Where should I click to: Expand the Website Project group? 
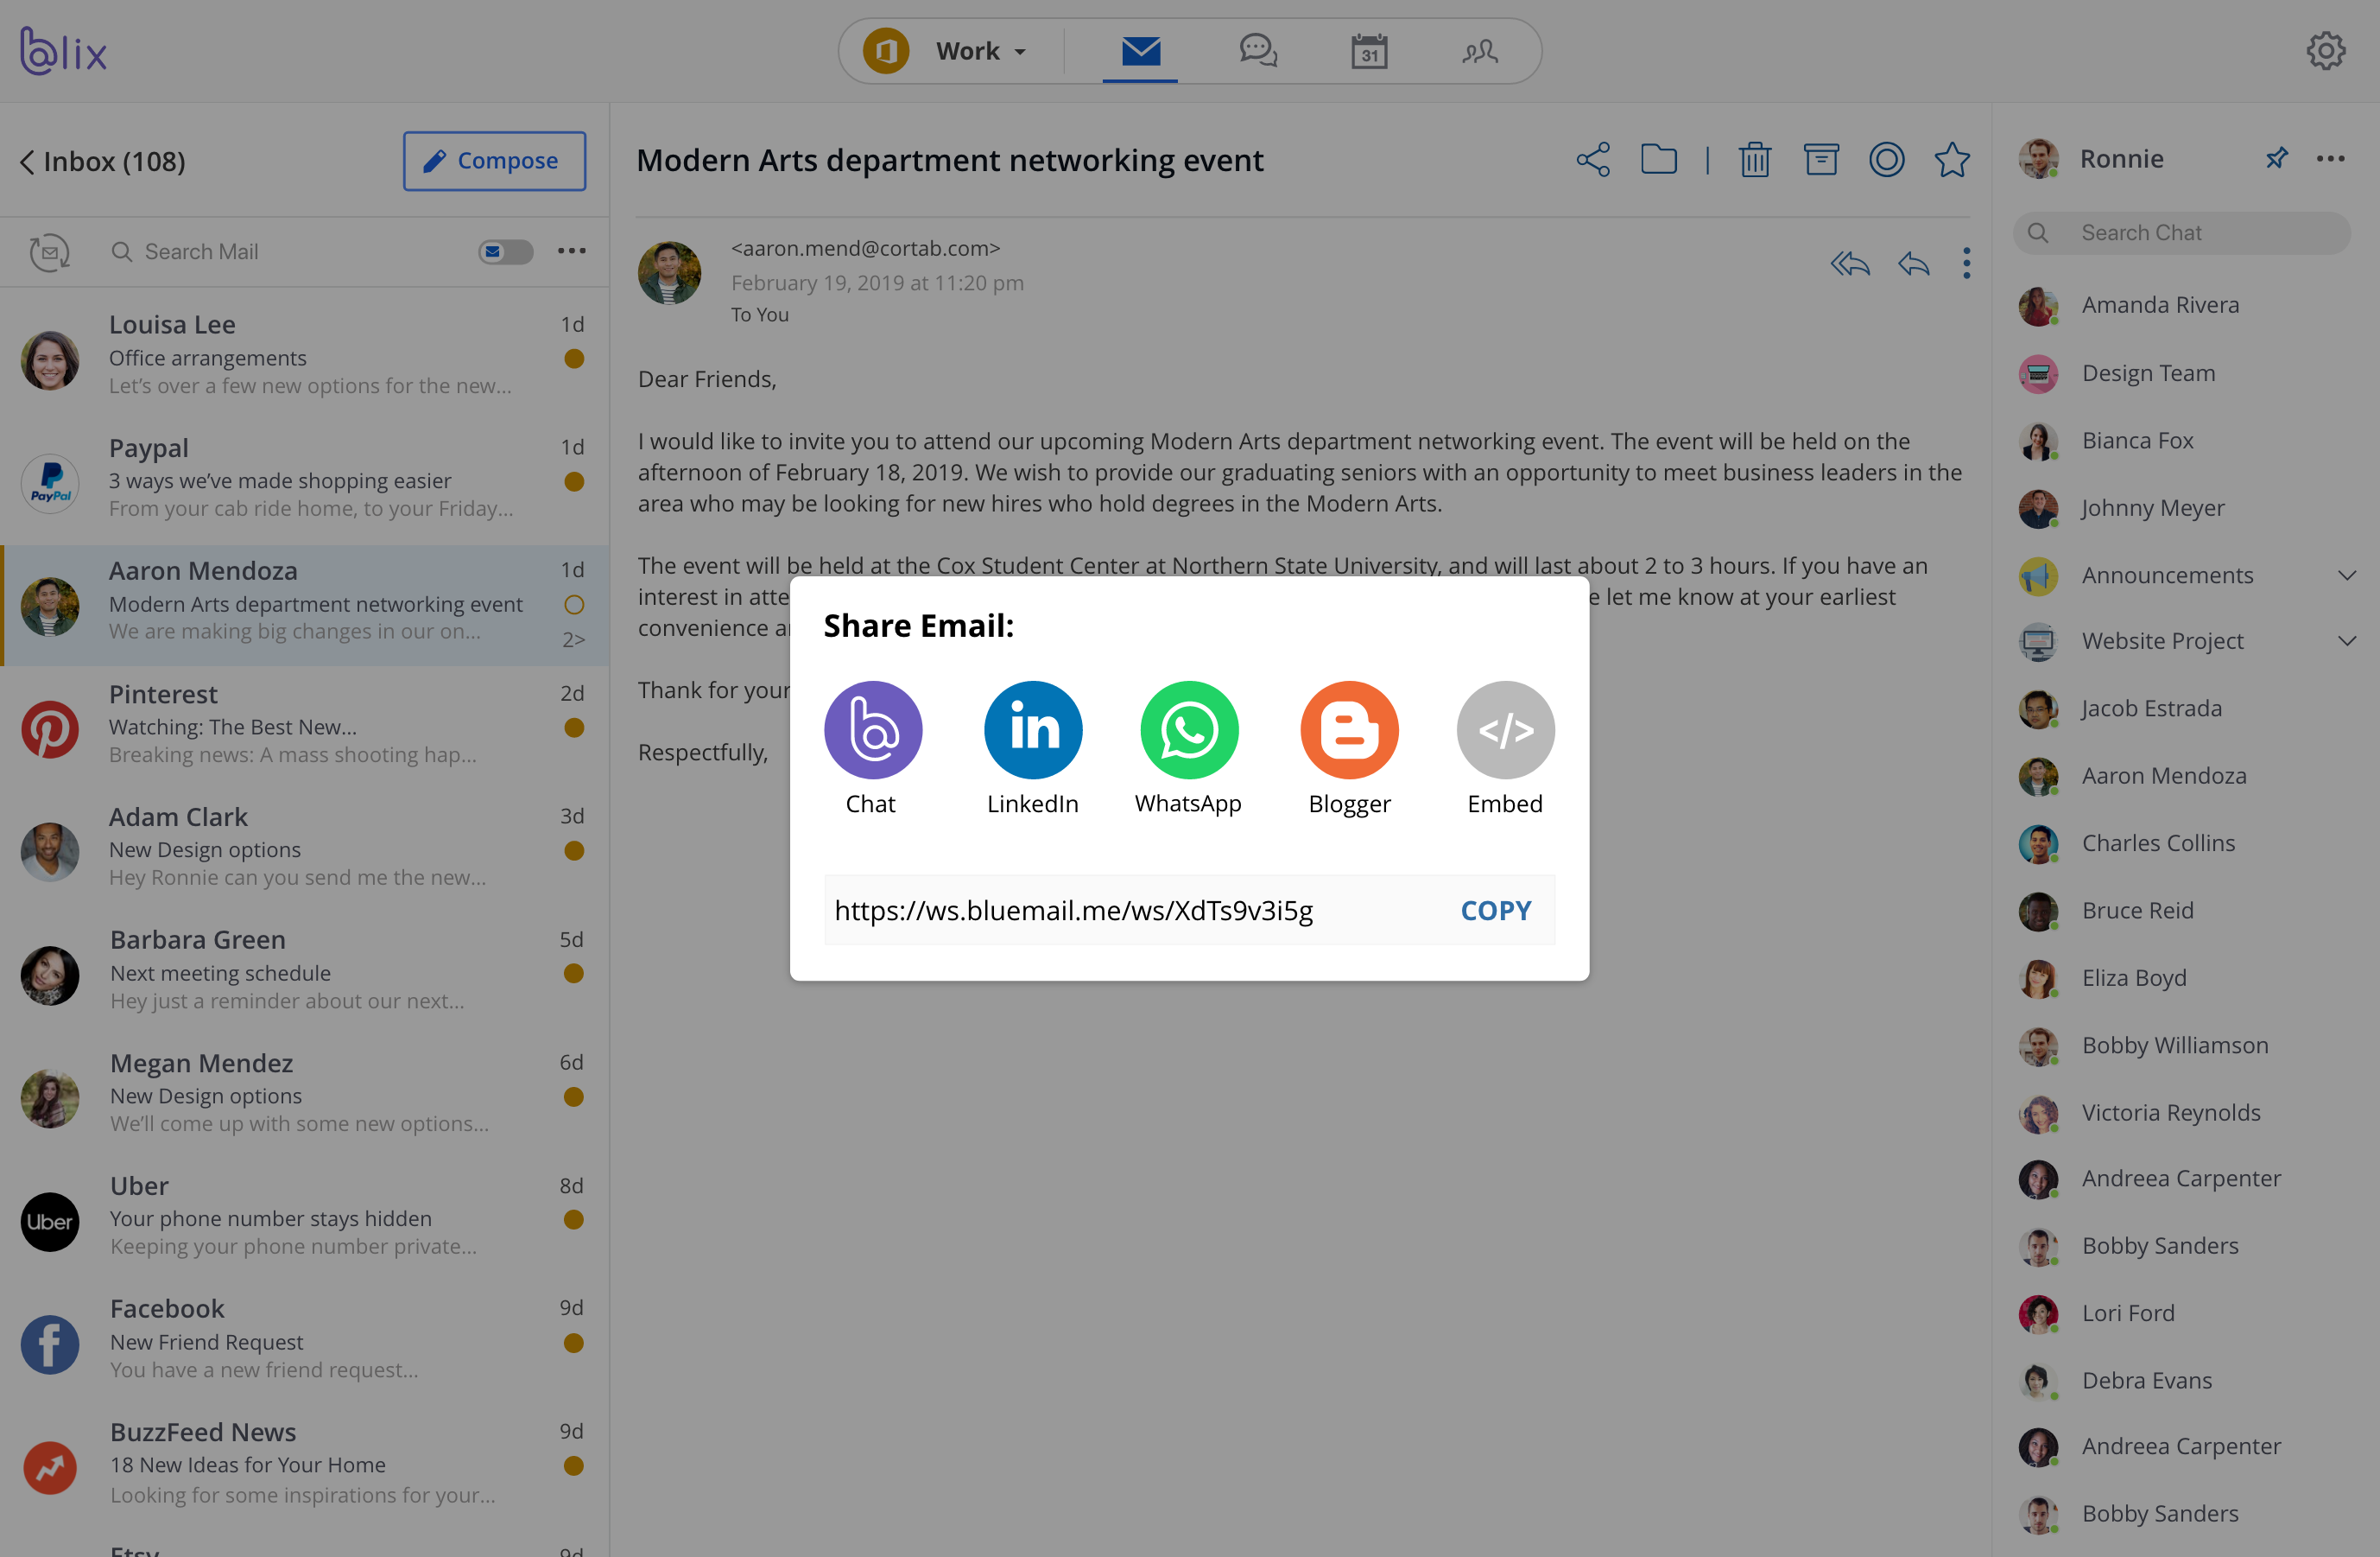click(x=2347, y=641)
